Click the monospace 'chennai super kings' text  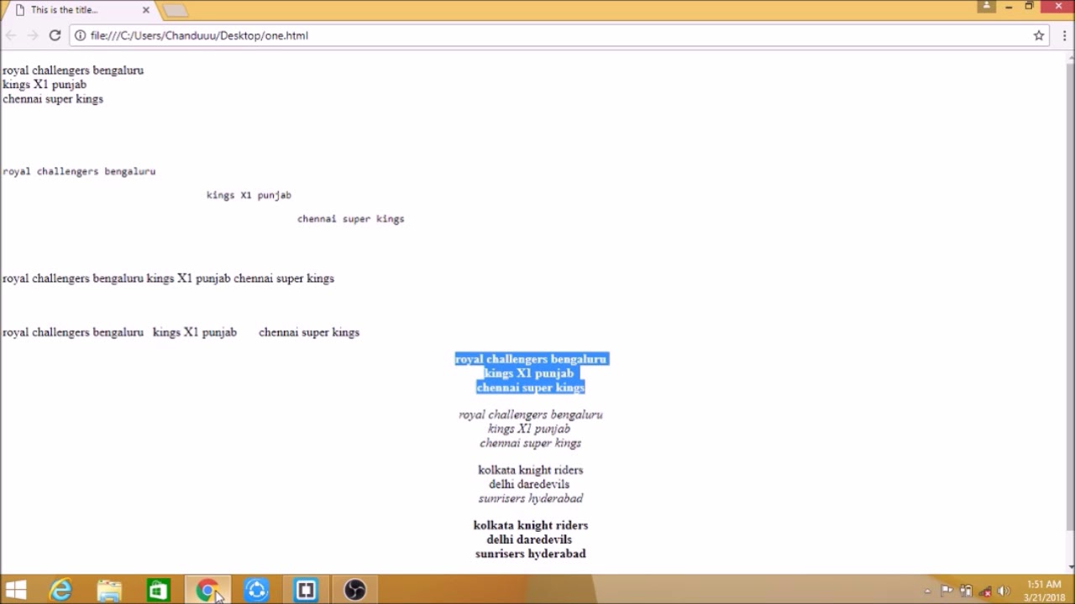click(x=350, y=218)
